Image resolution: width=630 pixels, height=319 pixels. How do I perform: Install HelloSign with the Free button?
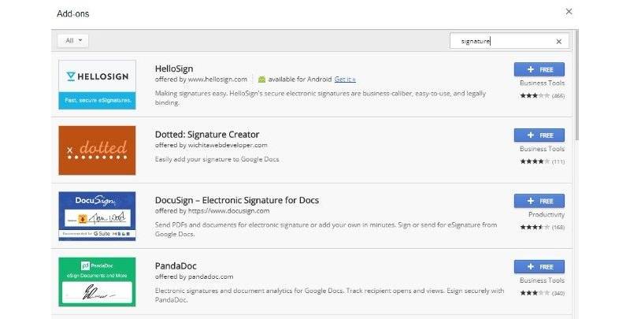(539, 69)
